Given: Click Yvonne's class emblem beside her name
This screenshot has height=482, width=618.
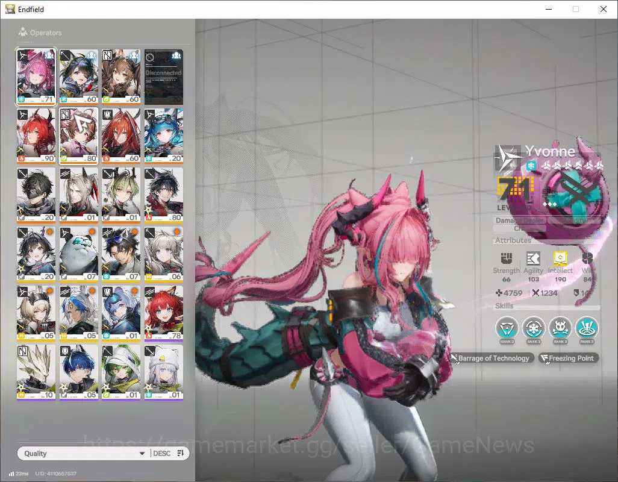Looking at the screenshot, I should point(507,158).
